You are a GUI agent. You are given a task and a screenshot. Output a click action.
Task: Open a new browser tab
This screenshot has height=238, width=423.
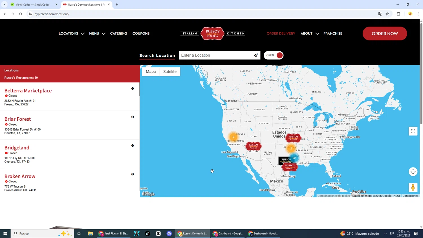[117, 5]
